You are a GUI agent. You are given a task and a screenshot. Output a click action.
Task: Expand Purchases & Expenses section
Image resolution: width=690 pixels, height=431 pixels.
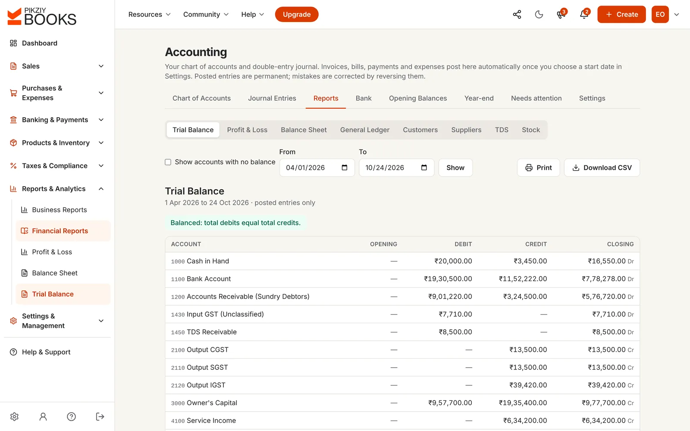pos(57,93)
